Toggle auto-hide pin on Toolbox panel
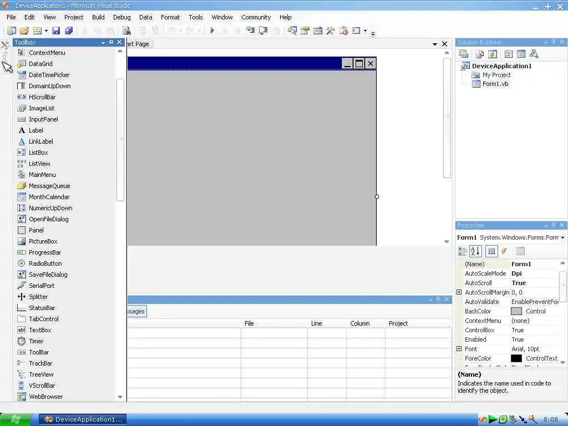 111,42
